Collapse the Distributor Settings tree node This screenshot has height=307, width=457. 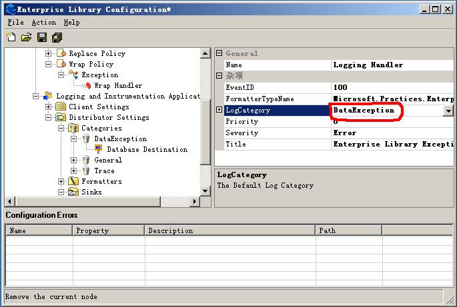pyautogui.click(x=49, y=117)
